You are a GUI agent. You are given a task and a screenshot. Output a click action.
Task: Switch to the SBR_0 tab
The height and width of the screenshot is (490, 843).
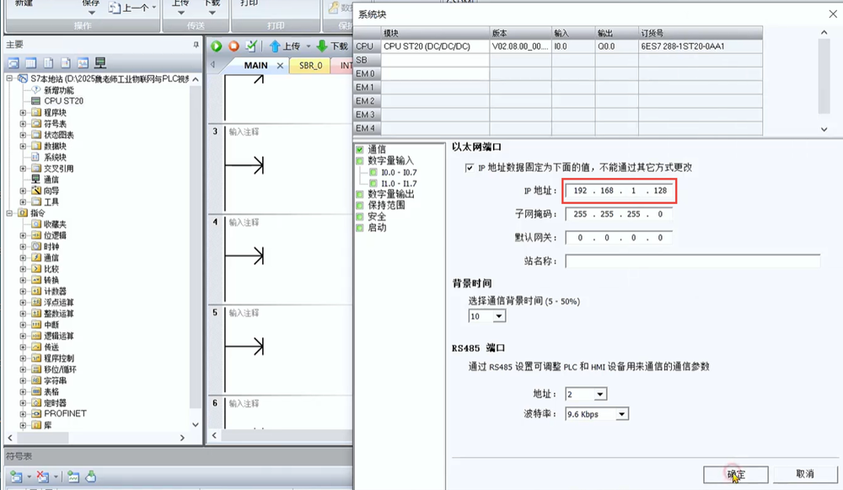click(309, 65)
